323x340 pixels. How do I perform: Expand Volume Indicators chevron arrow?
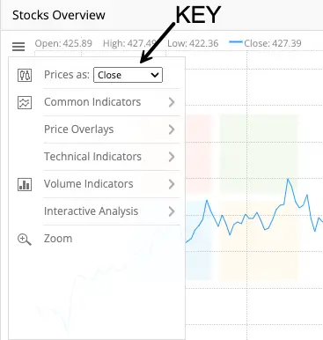point(172,184)
